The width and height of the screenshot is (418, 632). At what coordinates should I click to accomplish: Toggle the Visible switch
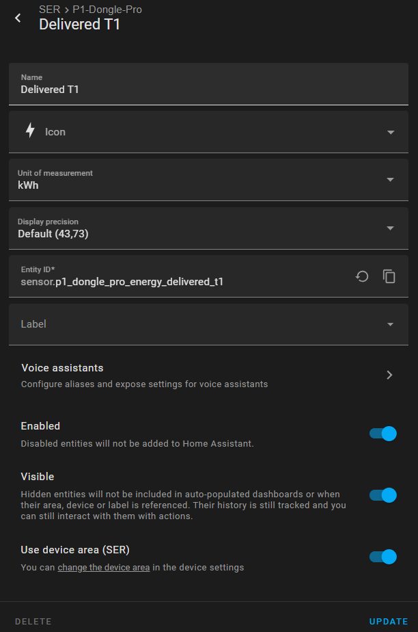(383, 495)
